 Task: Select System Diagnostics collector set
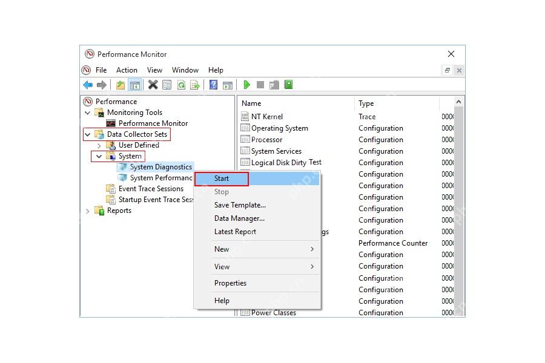point(160,167)
